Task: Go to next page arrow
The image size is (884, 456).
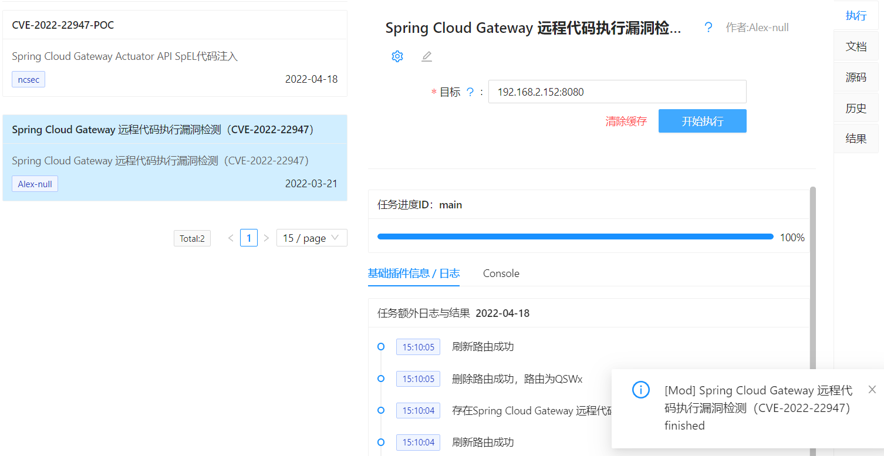Action: click(x=266, y=238)
